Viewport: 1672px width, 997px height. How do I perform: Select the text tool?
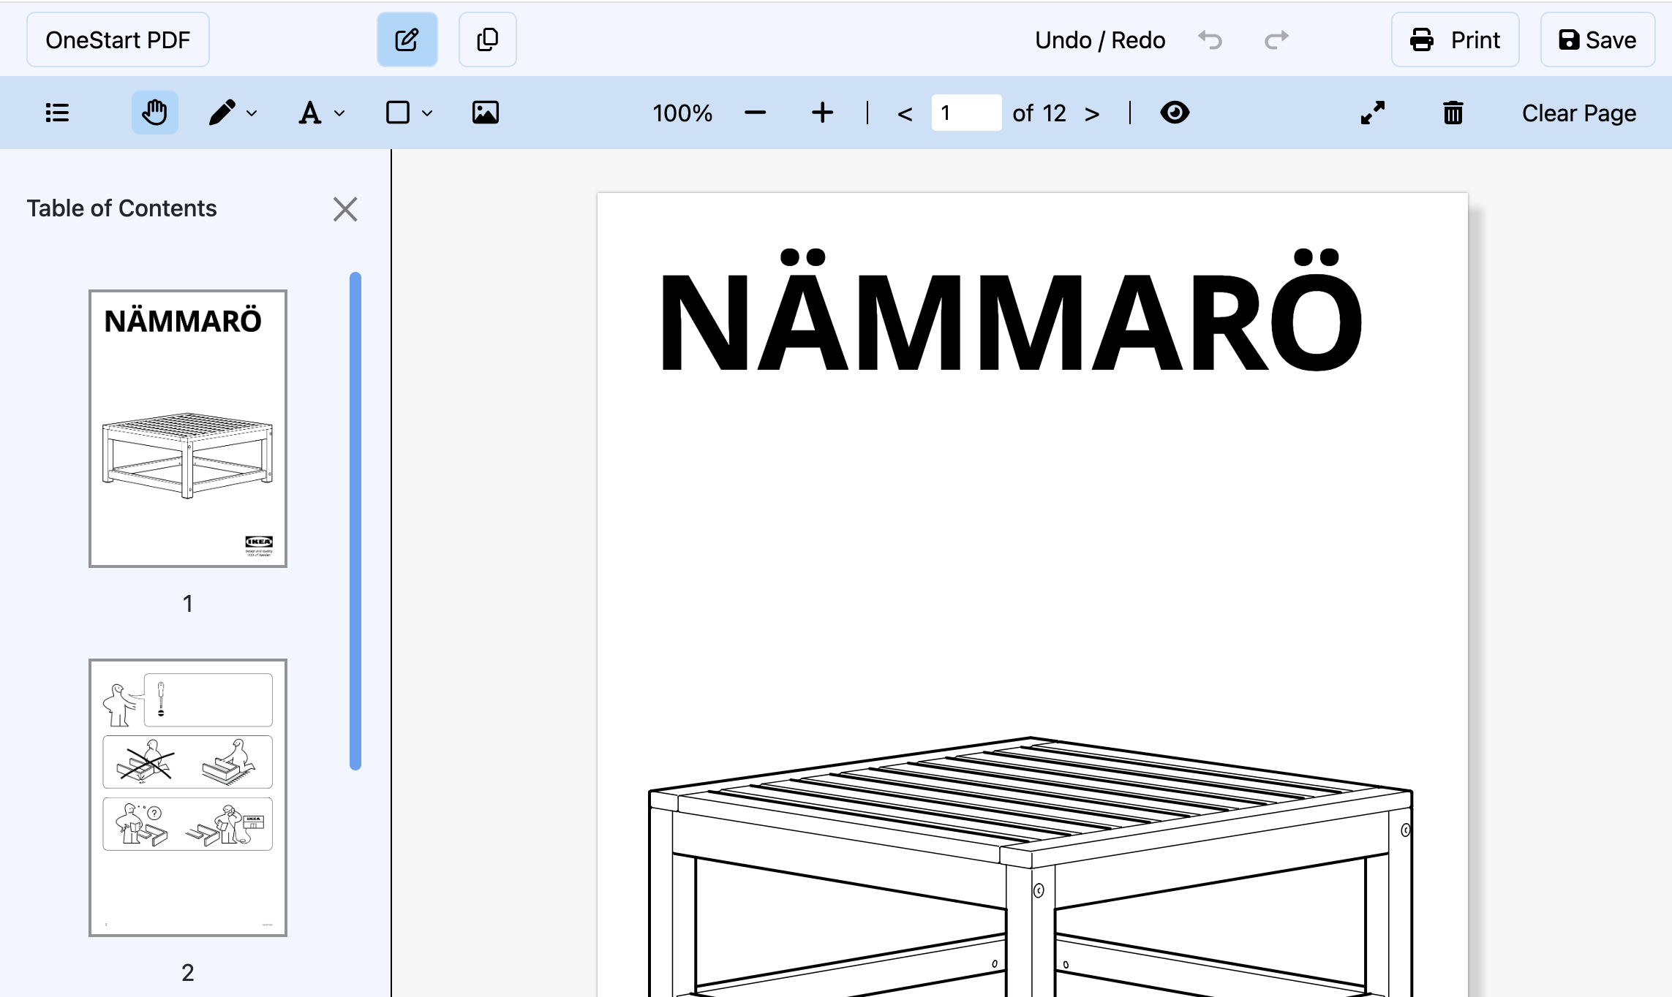(x=310, y=113)
